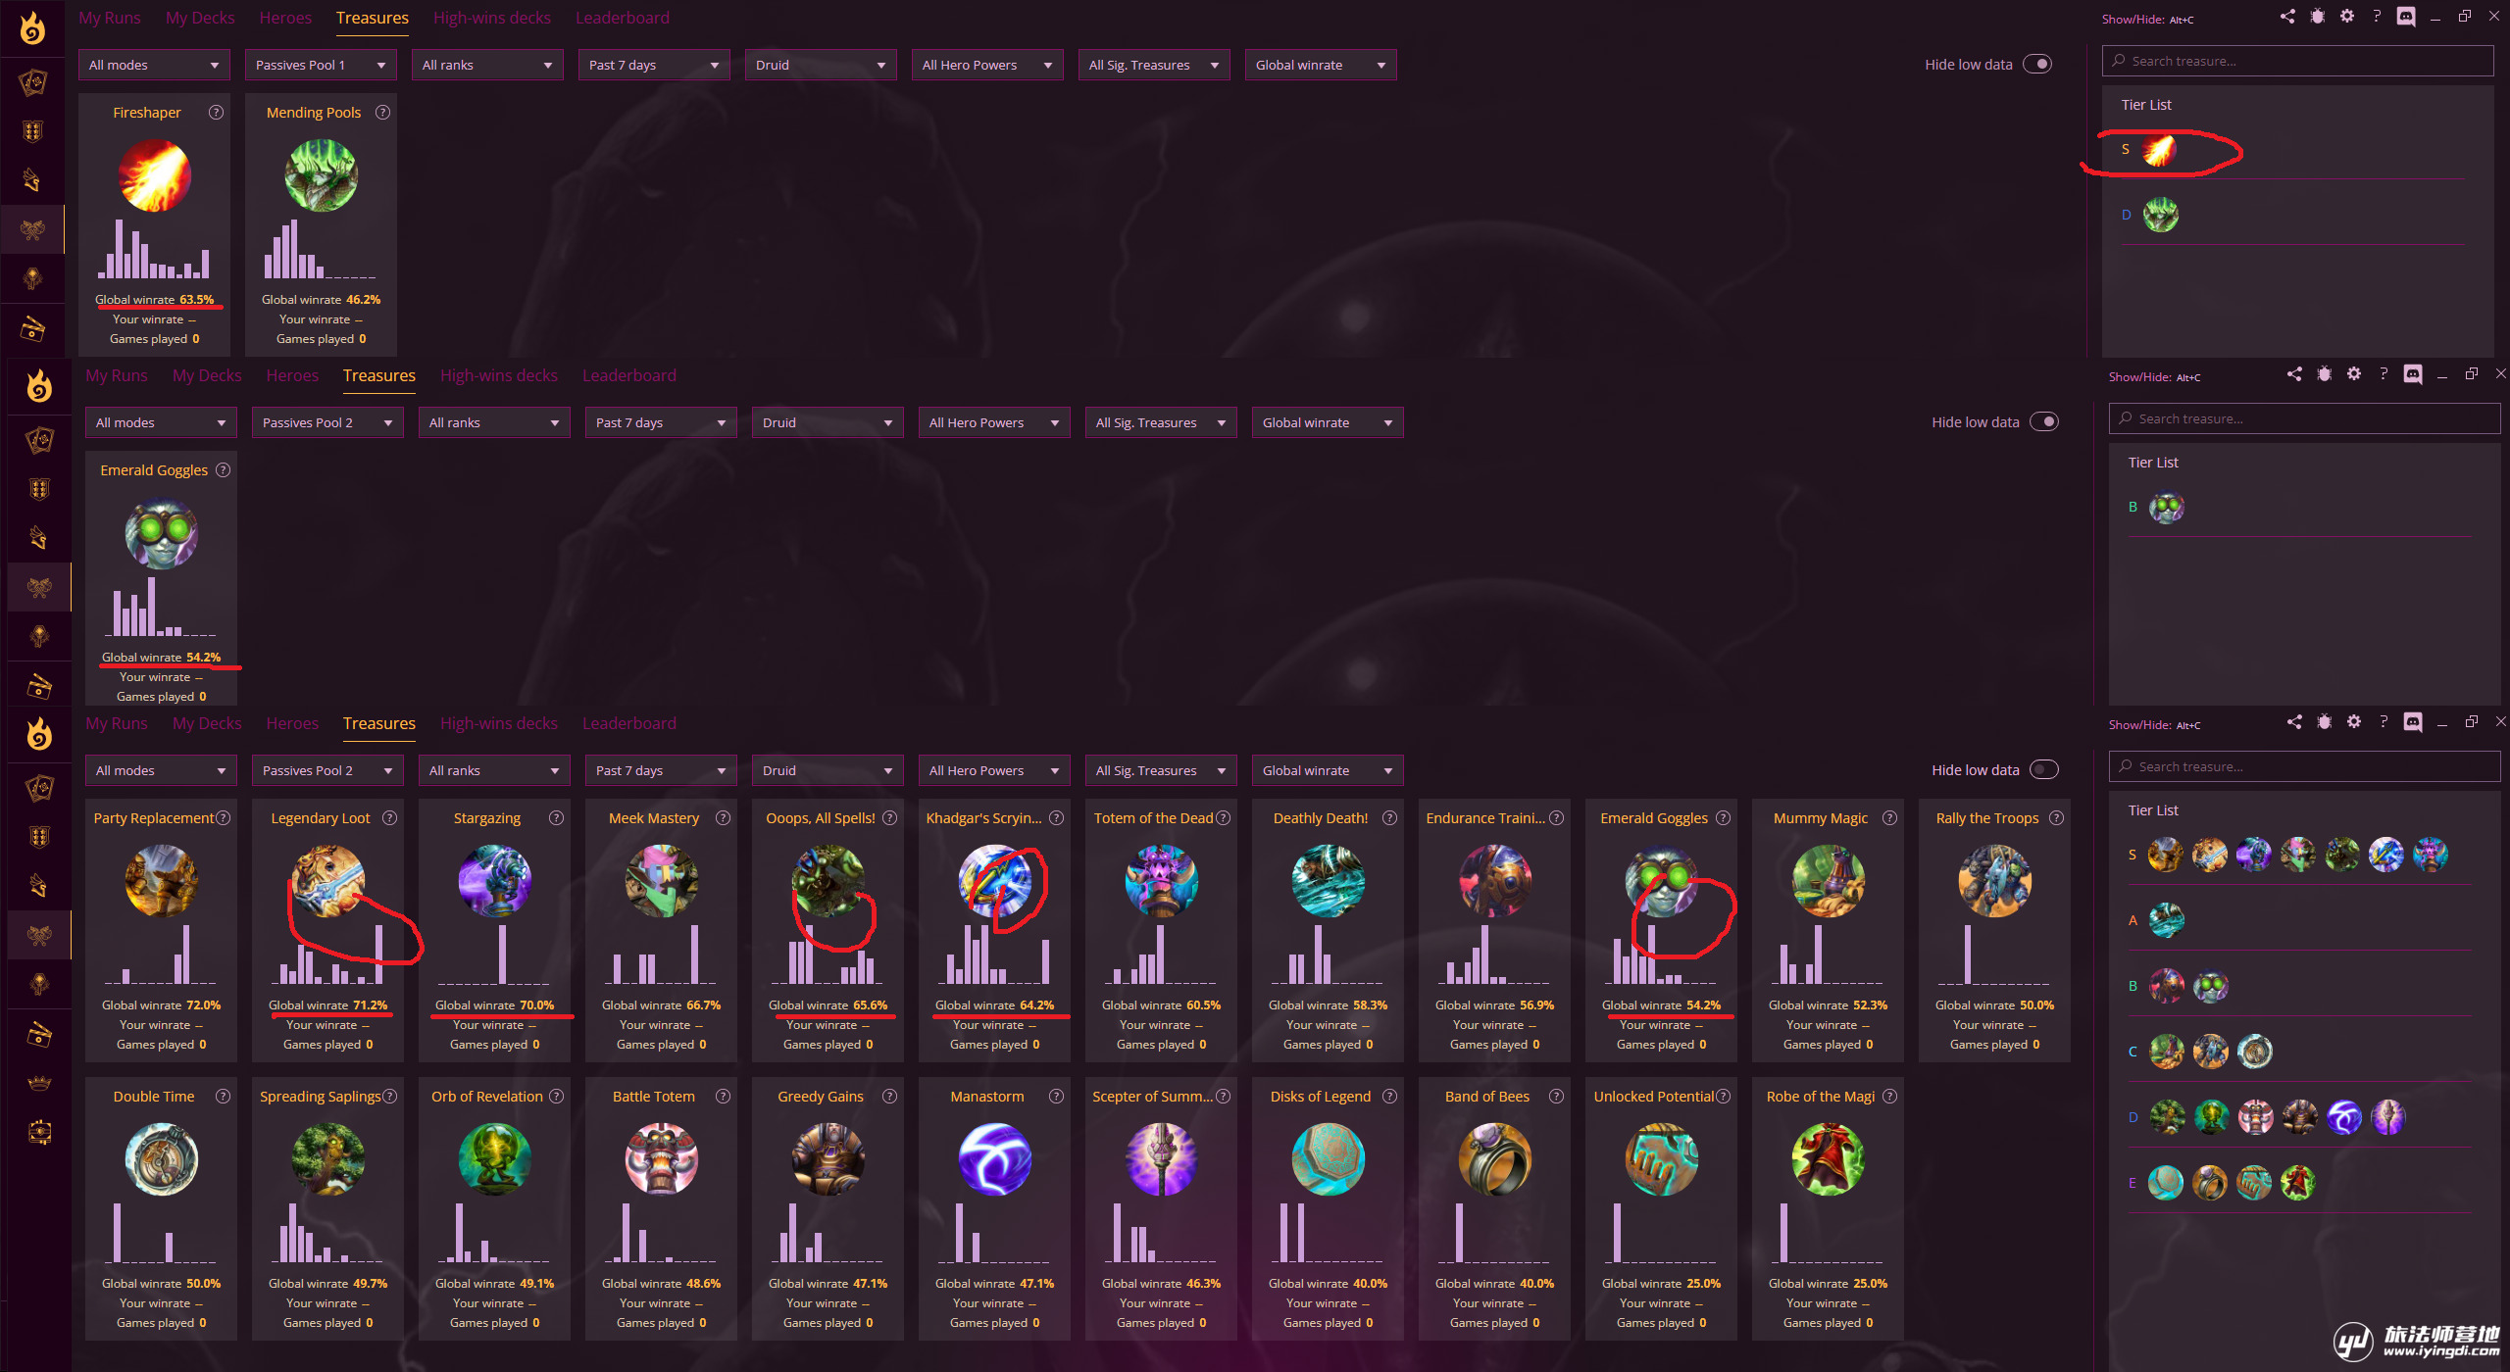The image size is (2510, 1372).
Task: Click the lone A-tier icon in the Tier List
Action: [2166, 920]
